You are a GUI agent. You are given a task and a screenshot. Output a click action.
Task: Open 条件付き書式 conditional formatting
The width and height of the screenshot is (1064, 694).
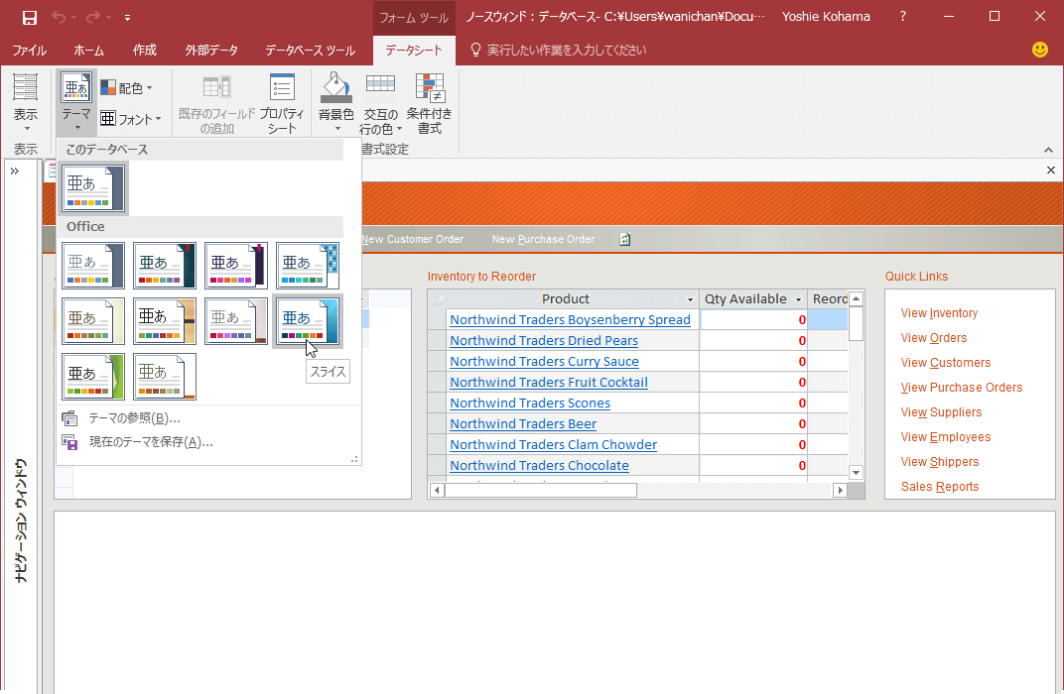(430, 104)
